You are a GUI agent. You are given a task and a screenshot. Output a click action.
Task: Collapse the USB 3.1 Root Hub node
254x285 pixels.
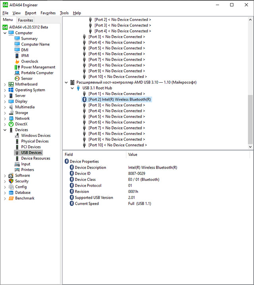[x=72, y=88]
